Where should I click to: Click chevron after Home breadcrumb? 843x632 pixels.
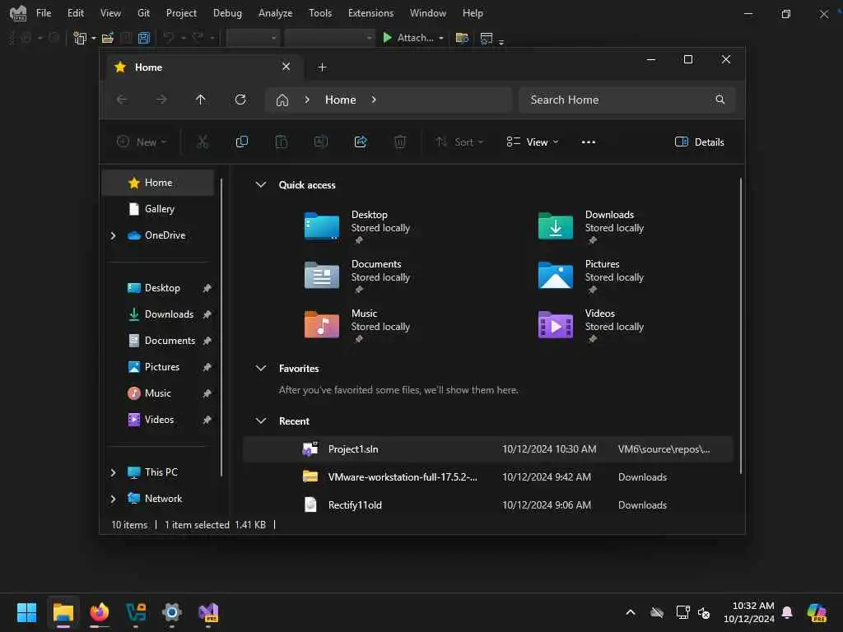[x=374, y=100]
